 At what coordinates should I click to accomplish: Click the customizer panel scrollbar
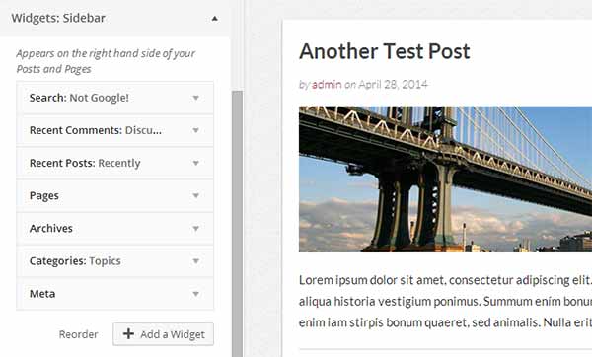click(237, 224)
